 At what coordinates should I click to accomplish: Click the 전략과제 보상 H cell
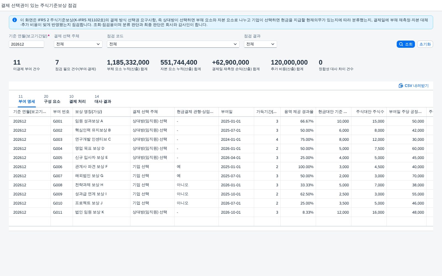101,185
